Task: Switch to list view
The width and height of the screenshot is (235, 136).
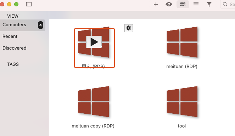Action: point(196,4)
